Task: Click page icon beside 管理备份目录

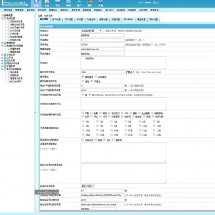Action: tap(9, 78)
